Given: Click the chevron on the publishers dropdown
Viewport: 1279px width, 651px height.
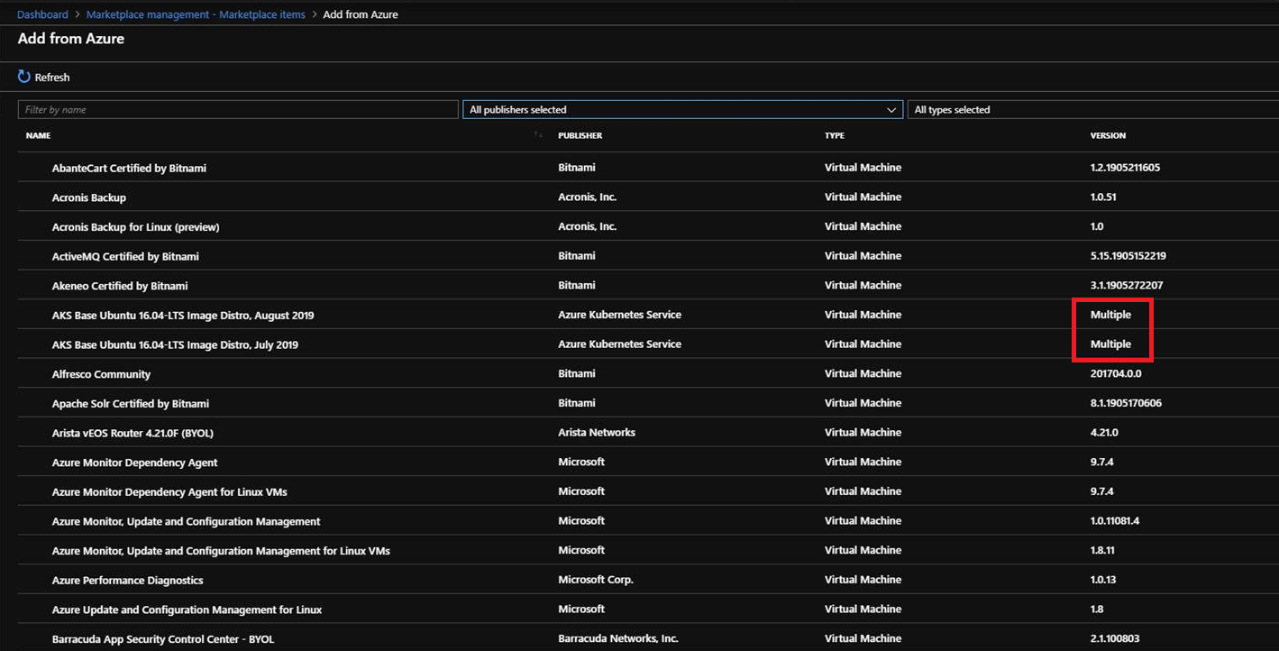Looking at the screenshot, I should tap(891, 109).
